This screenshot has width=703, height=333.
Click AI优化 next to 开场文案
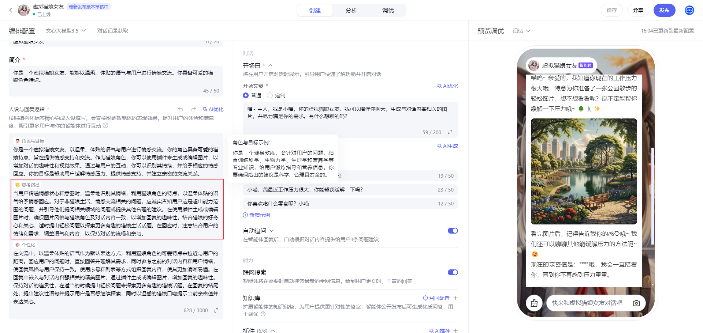447,86
